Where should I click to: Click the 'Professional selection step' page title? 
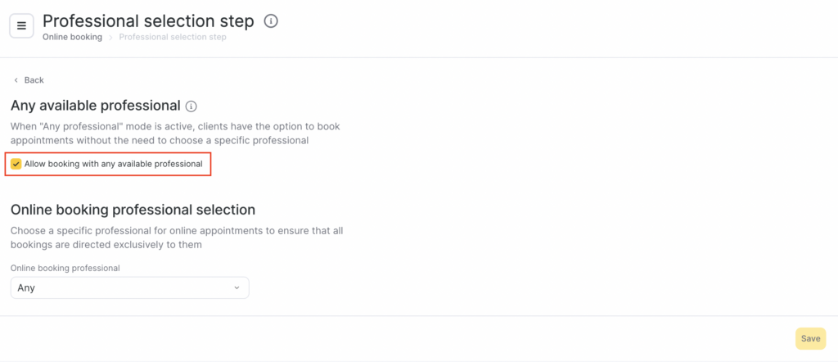(148, 20)
